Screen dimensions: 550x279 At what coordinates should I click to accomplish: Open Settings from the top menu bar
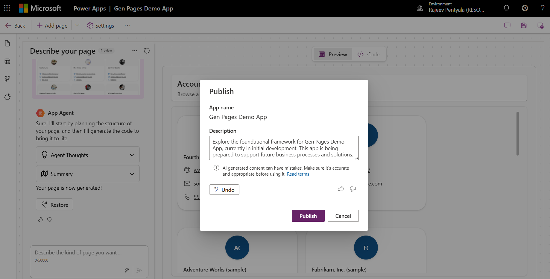click(x=101, y=25)
